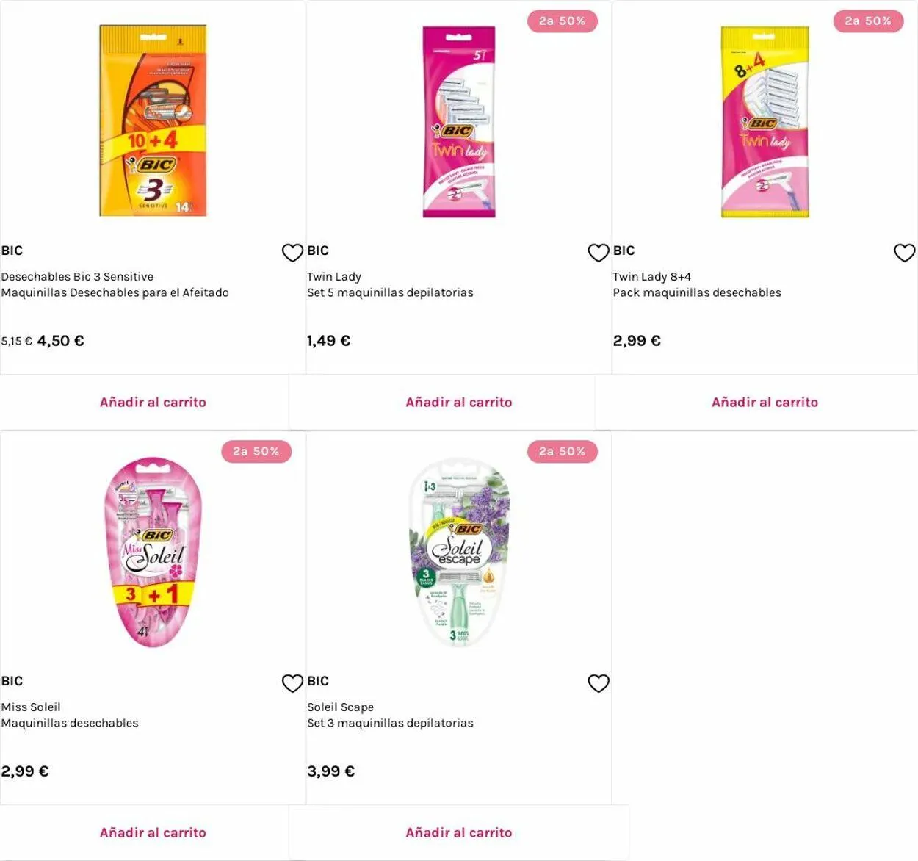
Task: Add Twin Lady 8+4 pack to cart
Action: click(765, 403)
